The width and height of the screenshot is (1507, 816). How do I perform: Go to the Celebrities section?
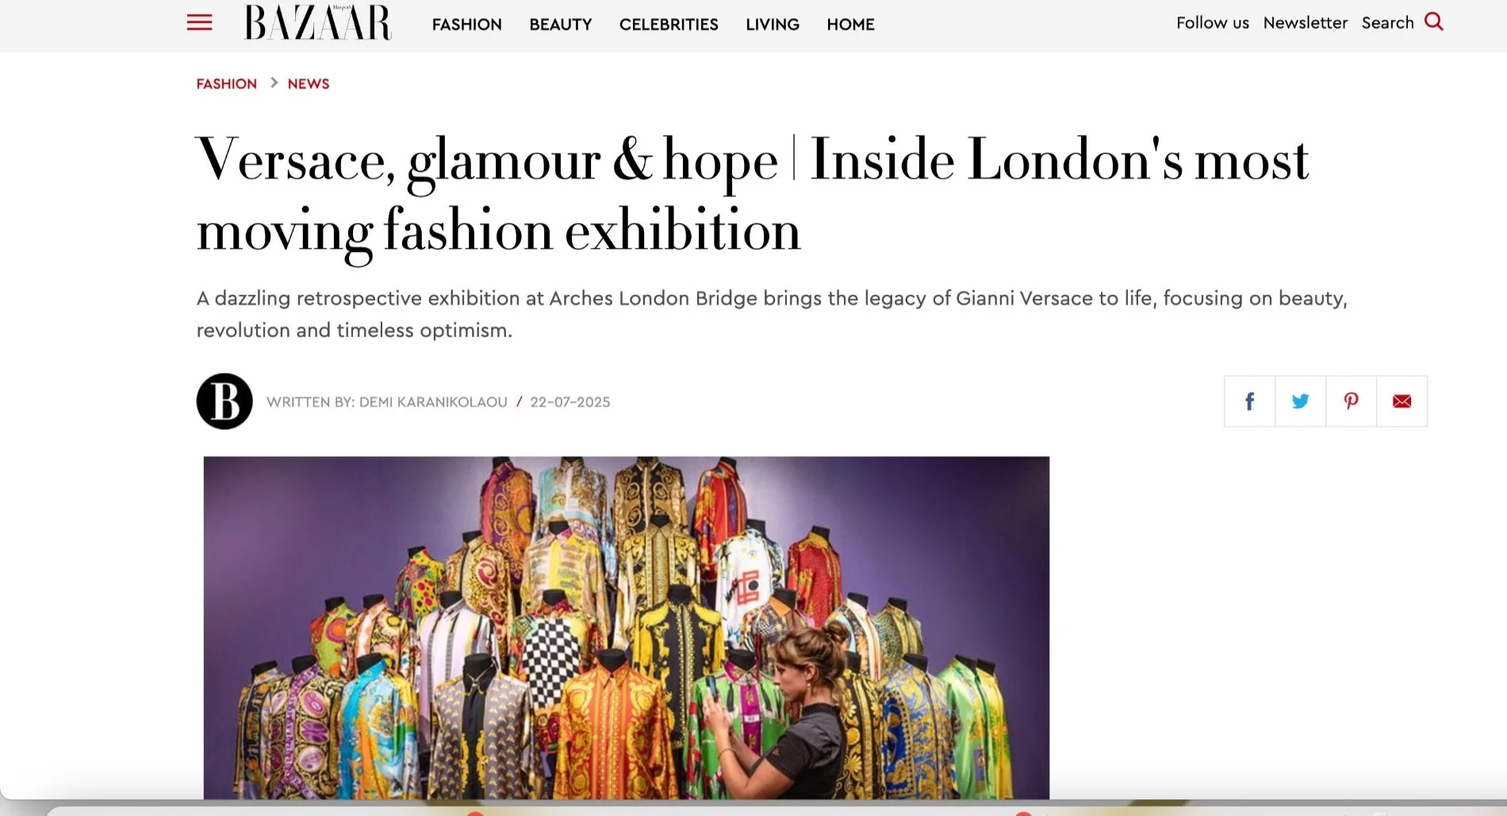[669, 25]
